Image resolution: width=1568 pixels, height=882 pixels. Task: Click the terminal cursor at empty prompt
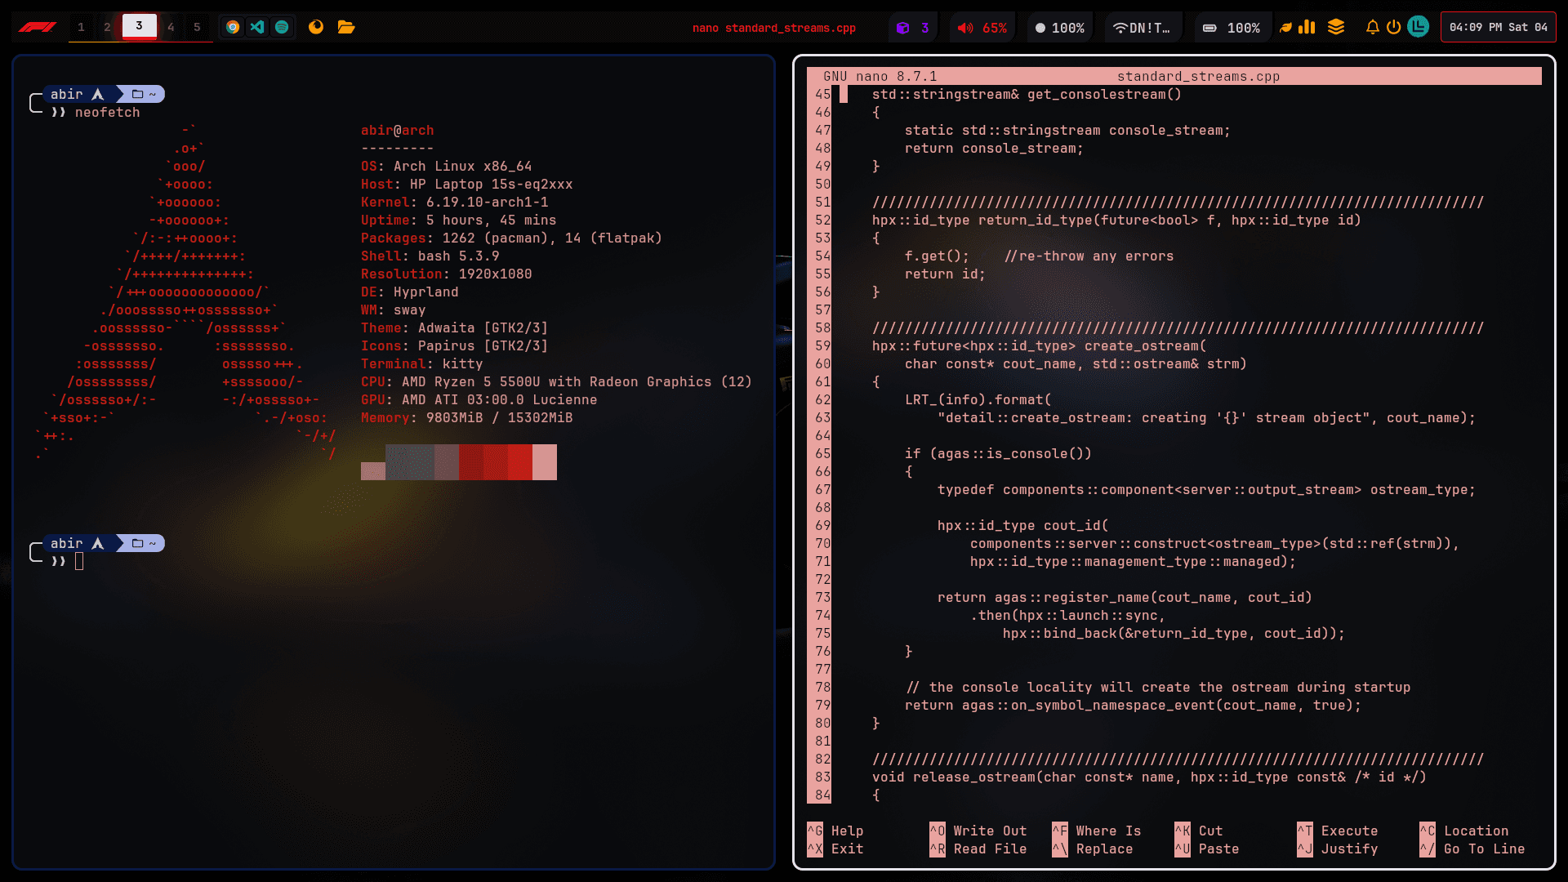tap(79, 561)
